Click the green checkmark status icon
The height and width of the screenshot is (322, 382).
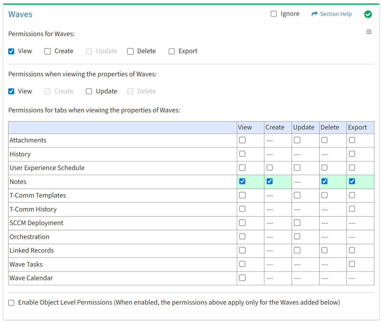click(x=368, y=14)
